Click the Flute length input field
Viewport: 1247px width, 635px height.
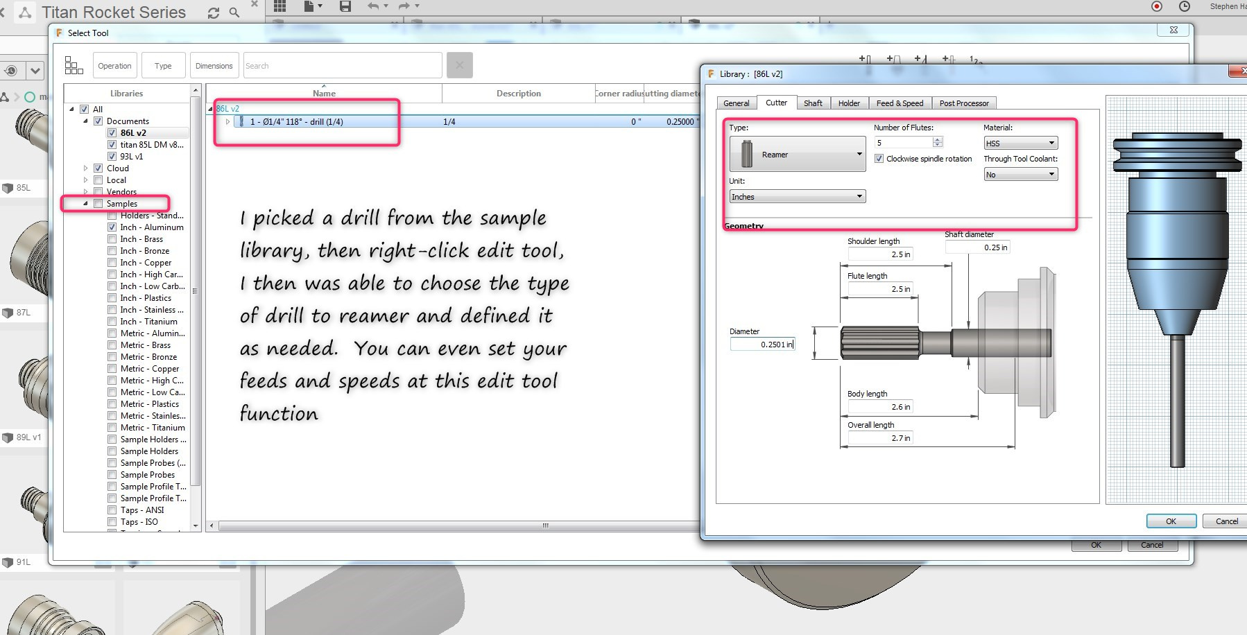(879, 289)
